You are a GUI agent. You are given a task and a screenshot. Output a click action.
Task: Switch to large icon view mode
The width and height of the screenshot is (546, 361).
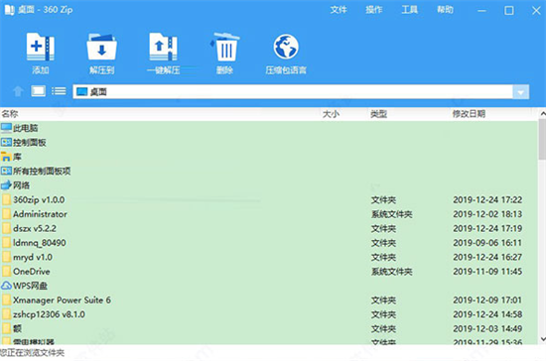pos(39,91)
